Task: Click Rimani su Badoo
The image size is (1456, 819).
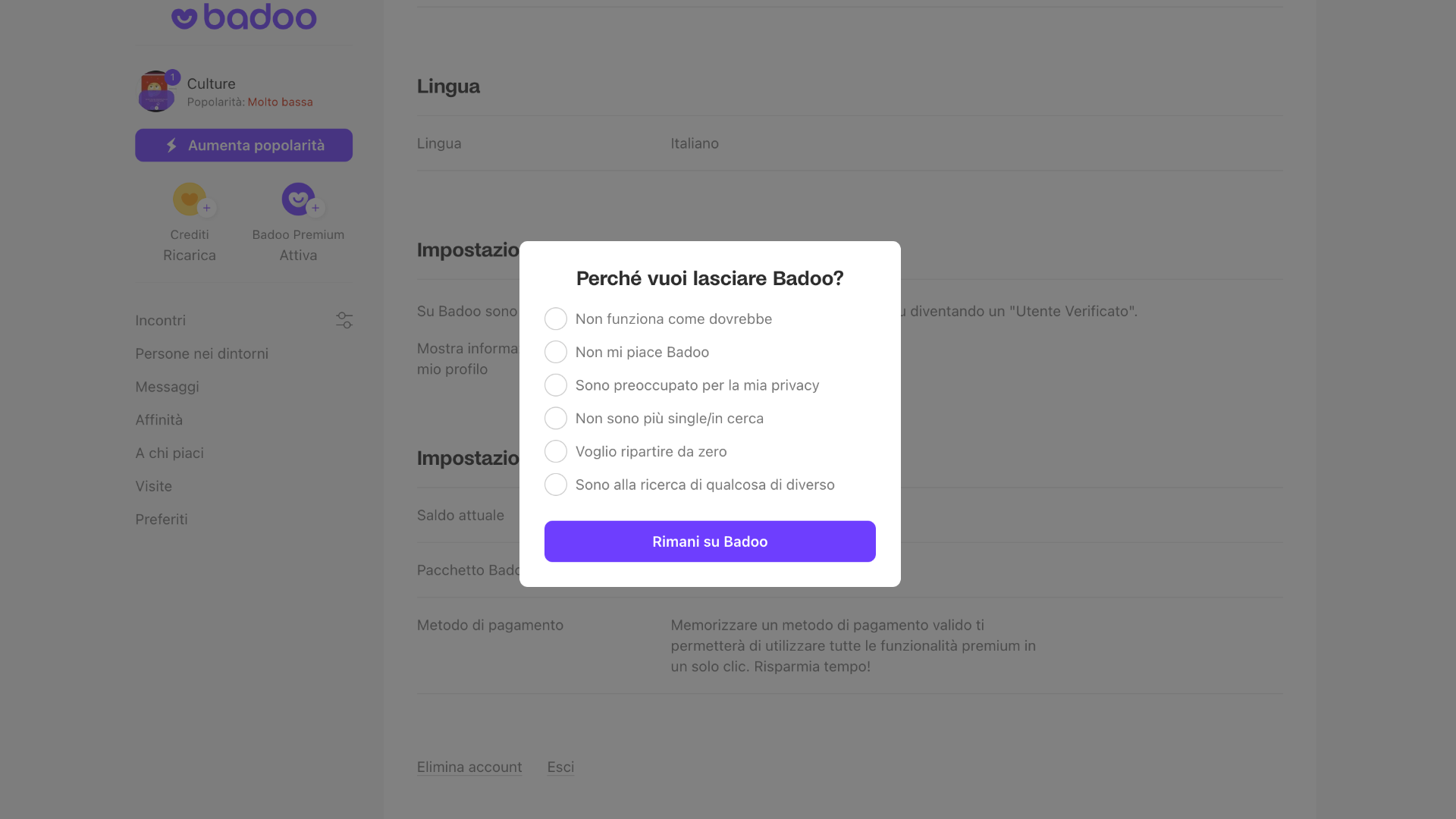Action: 709,541
